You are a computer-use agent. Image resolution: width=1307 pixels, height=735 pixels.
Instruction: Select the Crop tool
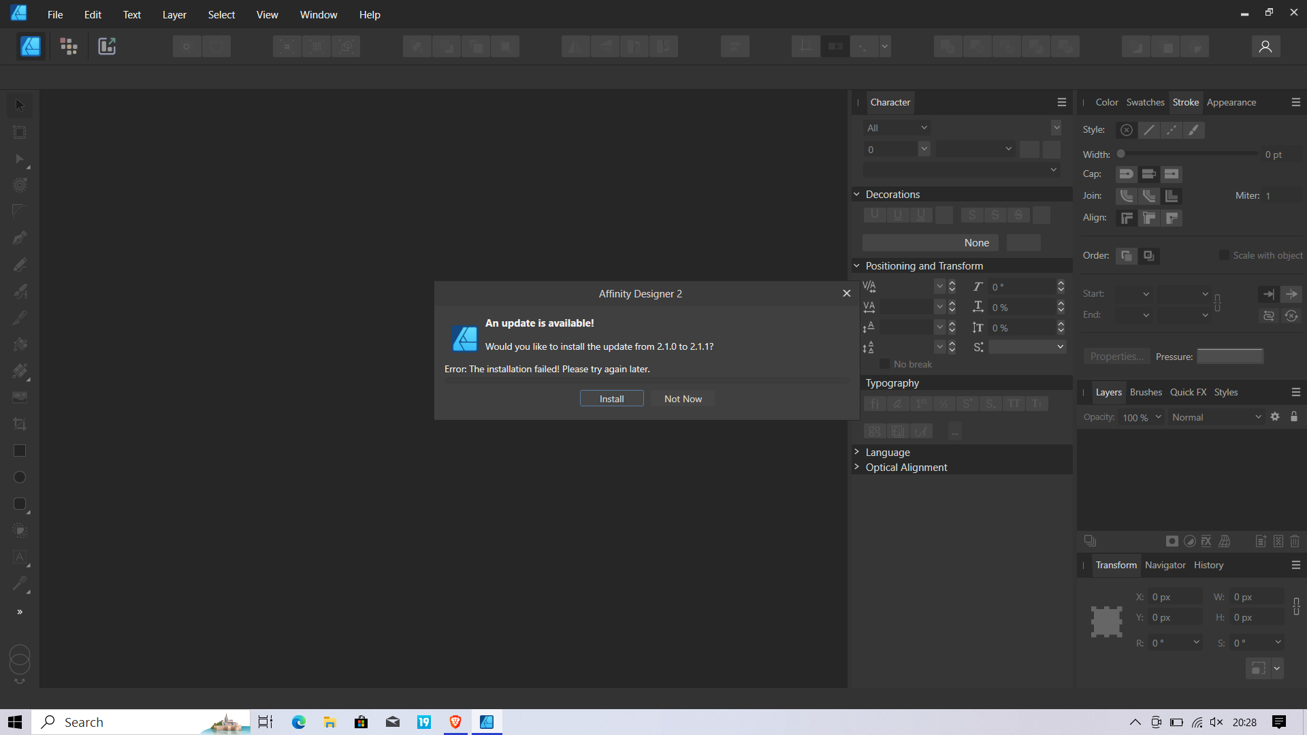[20, 424]
